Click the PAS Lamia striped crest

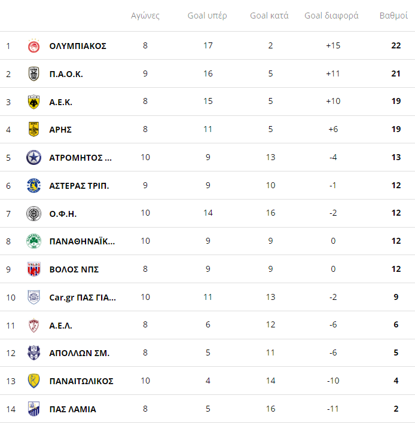click(33, 409)
